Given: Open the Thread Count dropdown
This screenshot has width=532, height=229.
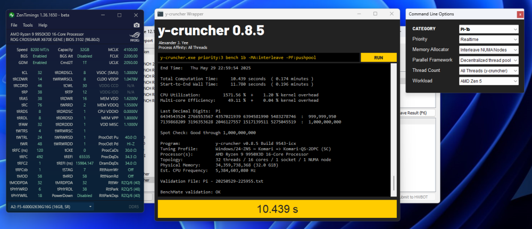Looking at the screenshot, I should coord(488,71).
